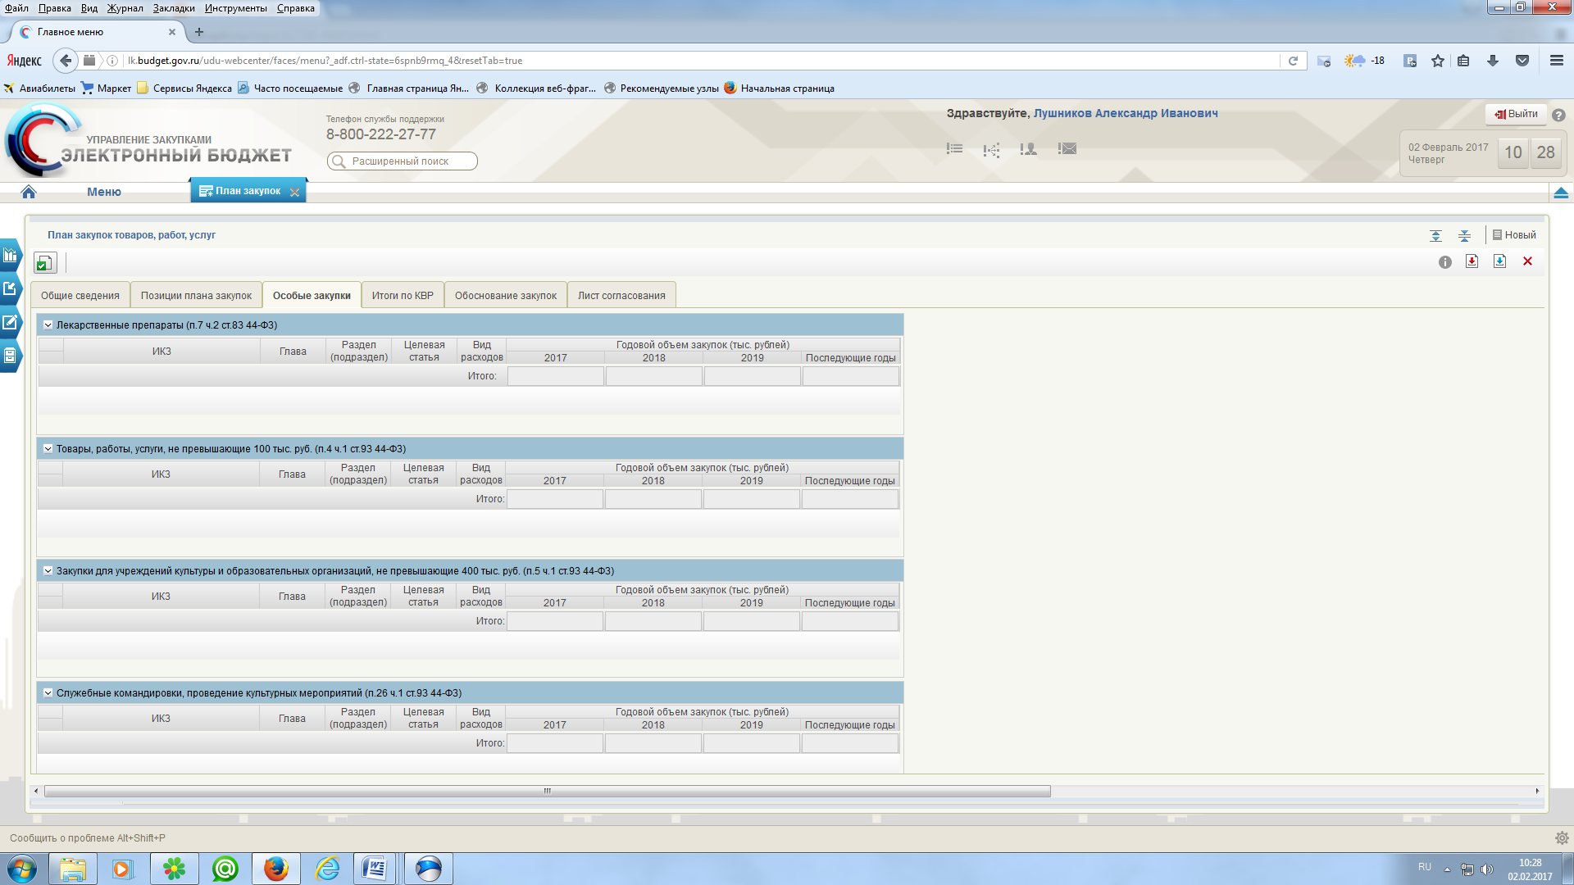Viewport: 1574px width, 885px height.
Task: Open the envelope messages icon in header
Action: click(1067, 149)
